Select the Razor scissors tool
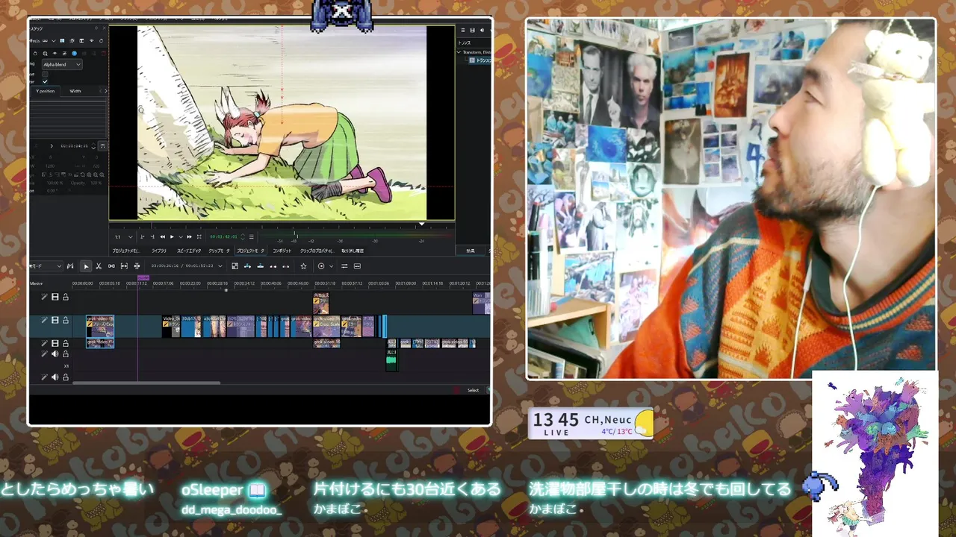This screenshot has height=537, width=956. coord(98,266)
